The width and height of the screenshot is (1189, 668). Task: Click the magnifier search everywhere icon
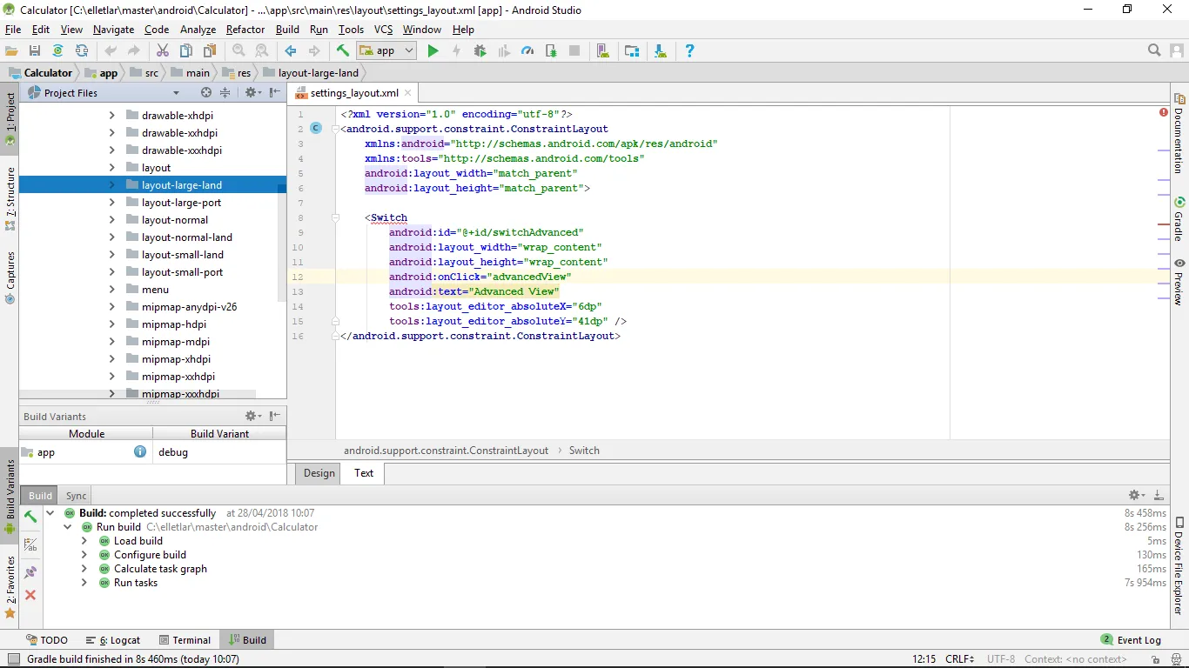coord(1154,51)
